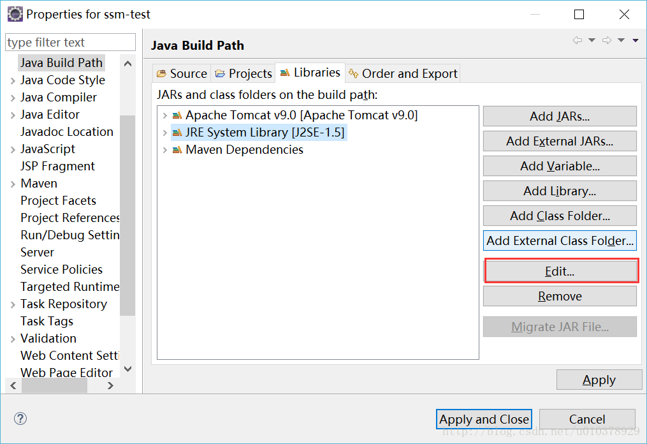647x444 pixels.
Task: Select Web Page Editor in the sidebar
Action: point(66,372)
